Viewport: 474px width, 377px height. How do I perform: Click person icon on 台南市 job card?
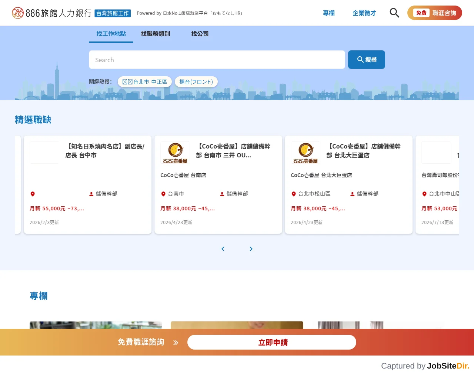pos(222,194)
